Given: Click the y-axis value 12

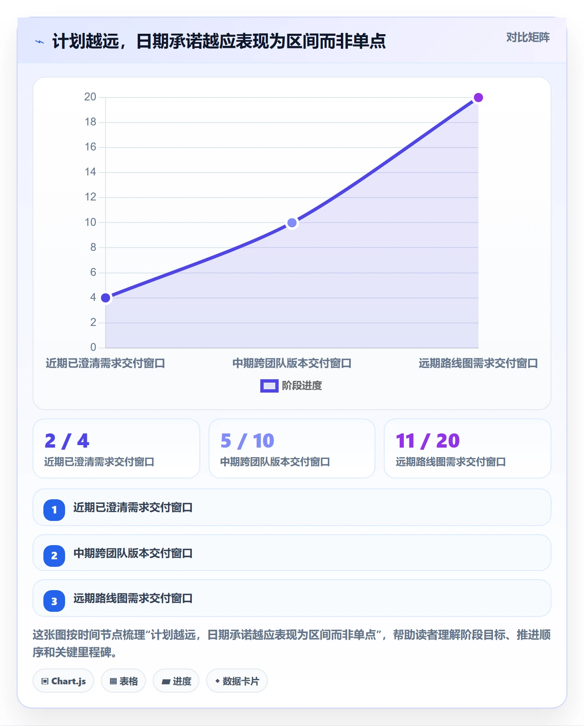Looking at the screenshot, I should click(x=90, y=197).
